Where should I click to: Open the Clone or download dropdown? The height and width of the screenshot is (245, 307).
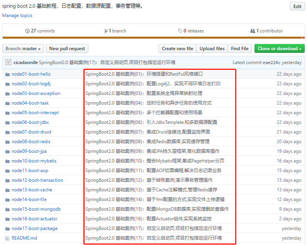coord(280,49)
